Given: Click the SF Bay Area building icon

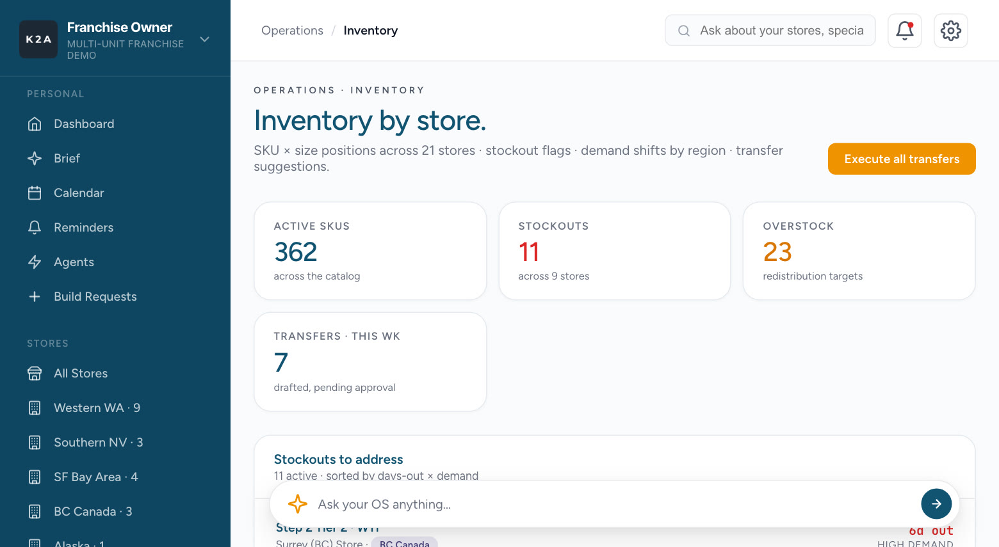Looking at the screenshot, I should coord(35,477).
